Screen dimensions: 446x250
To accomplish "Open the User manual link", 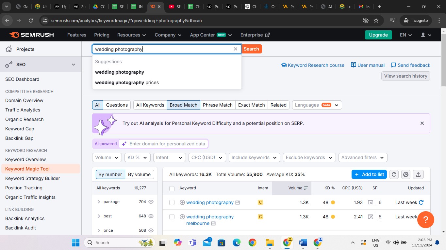I will (368, 65).
